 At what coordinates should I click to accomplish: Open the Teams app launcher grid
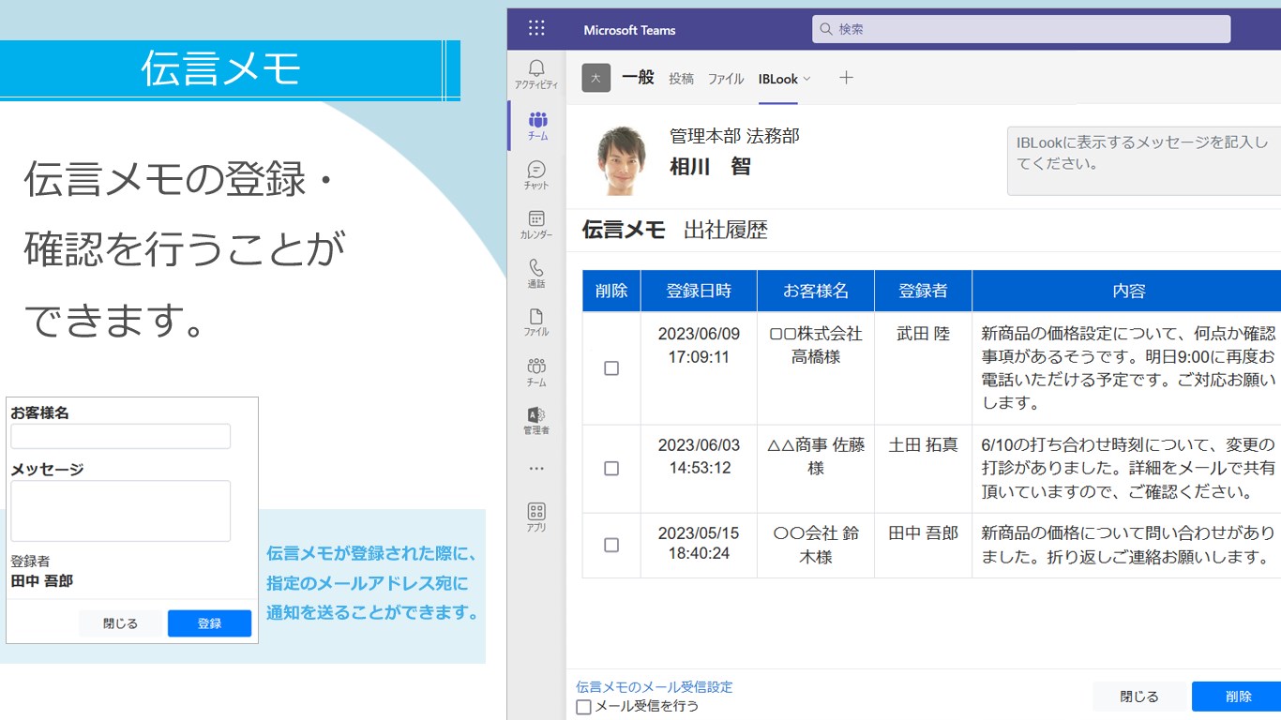pyautogui.click(x=536, y=28)
